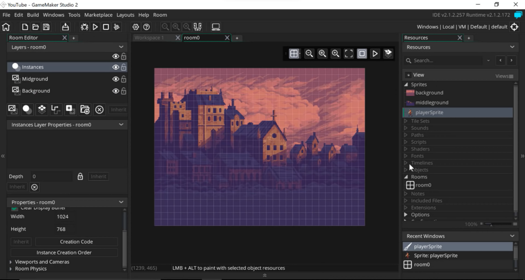Hide the Midground layer
Image resolution: width=525 pixels, height=280 pixels.
115,79
